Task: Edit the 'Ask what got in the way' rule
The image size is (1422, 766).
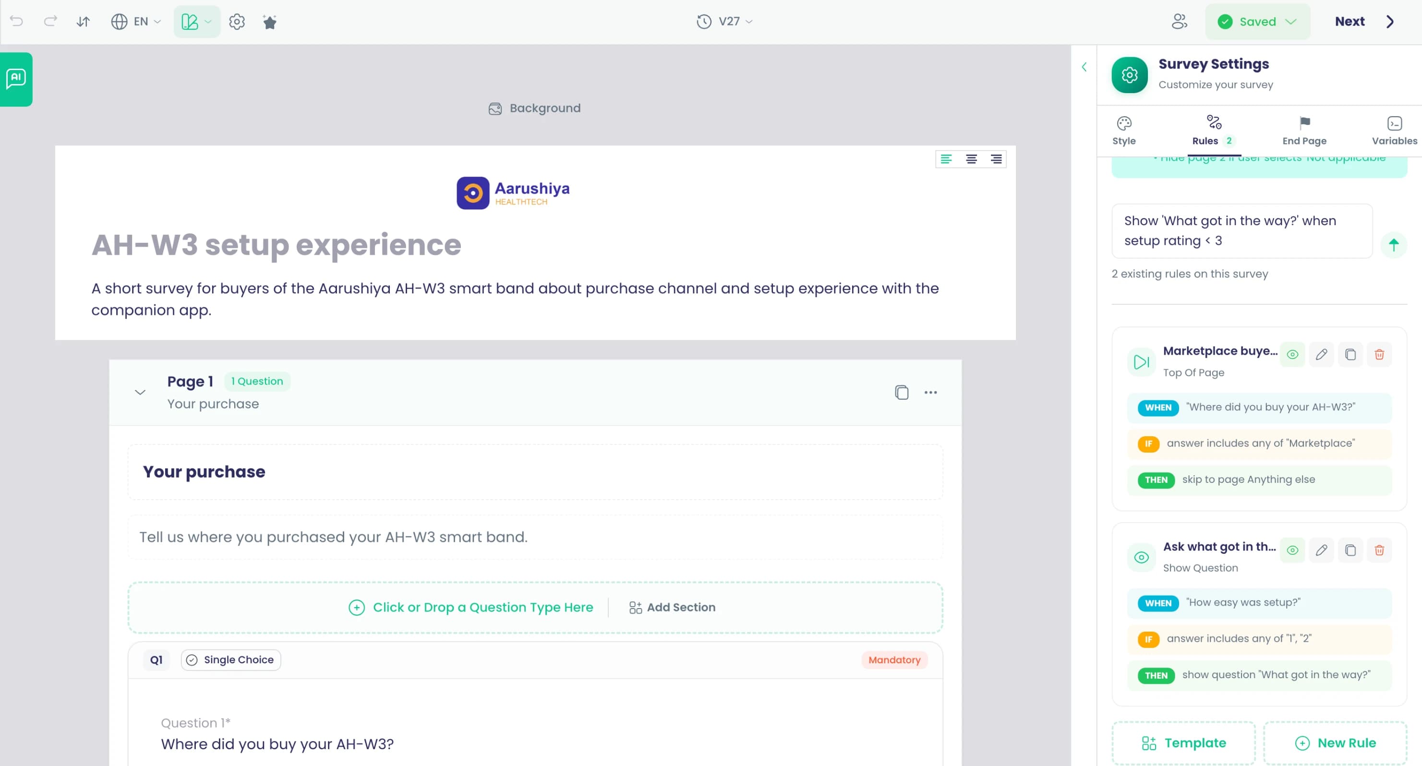Action: [1321, 550]
